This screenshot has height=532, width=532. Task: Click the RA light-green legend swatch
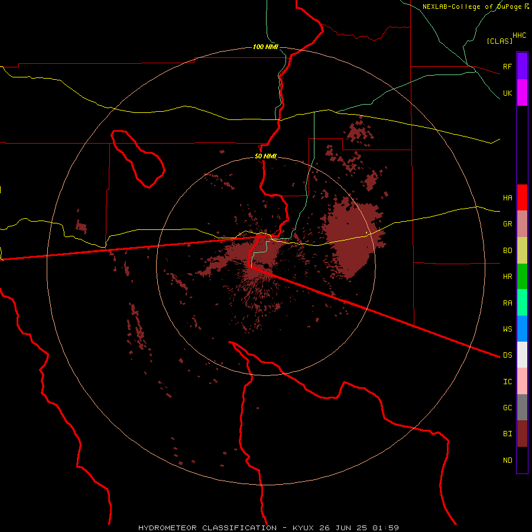tap(522, 303)
